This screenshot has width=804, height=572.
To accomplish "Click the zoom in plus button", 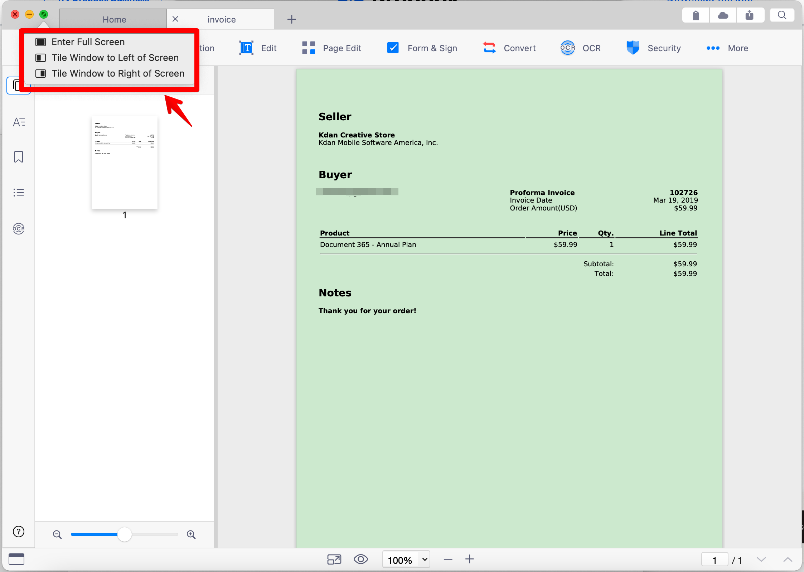I will click(470, 559).
